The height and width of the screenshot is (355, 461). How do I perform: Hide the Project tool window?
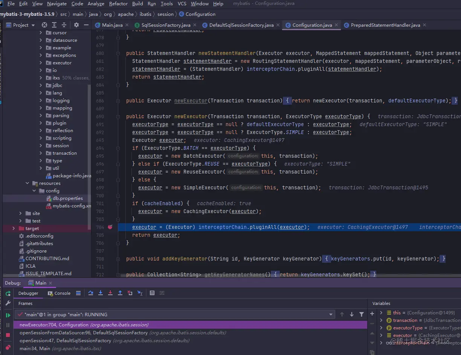click(x=86, y=25)
